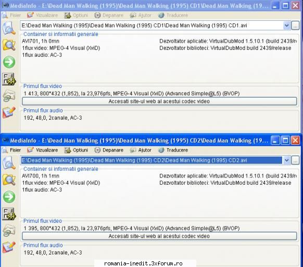Click the highlighted CD2.avi path field
This screenshot has width=303, height=267.
[151, 160]
